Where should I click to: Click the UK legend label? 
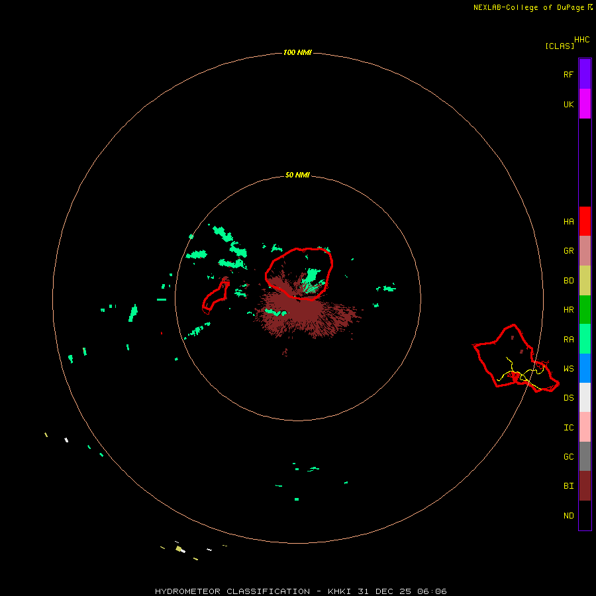568,105
